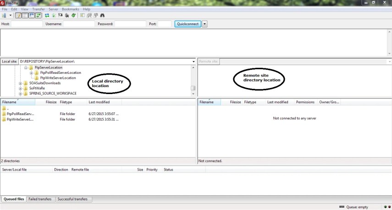Screen dimensions: 392x210
Task: Sort remote list by Owner/Gro... column
Action: pos(329,102)
